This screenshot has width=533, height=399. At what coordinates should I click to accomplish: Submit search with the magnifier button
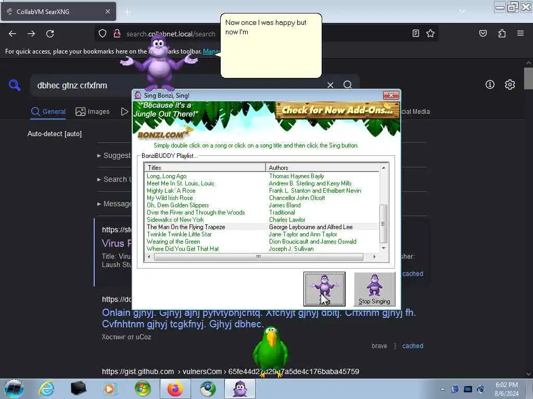pyautogui.click(x=347, y=85)
